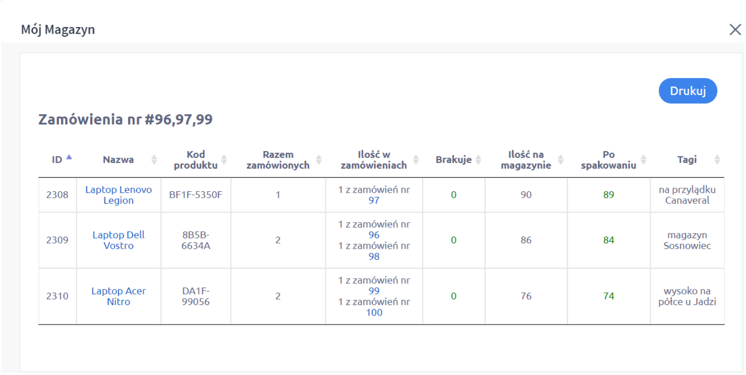Sort table by ID column arrow
This screenshot has width=746, height=375.
coord(69,157)
